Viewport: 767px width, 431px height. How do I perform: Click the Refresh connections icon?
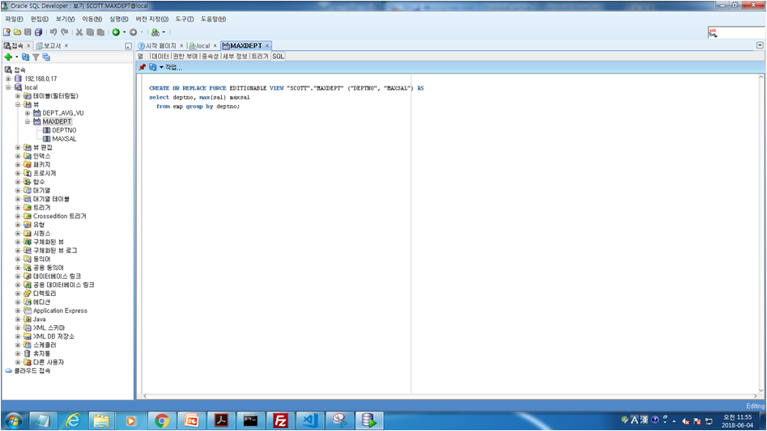tap(25, 57)
